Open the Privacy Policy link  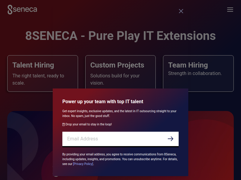click(x=83, y=164)
